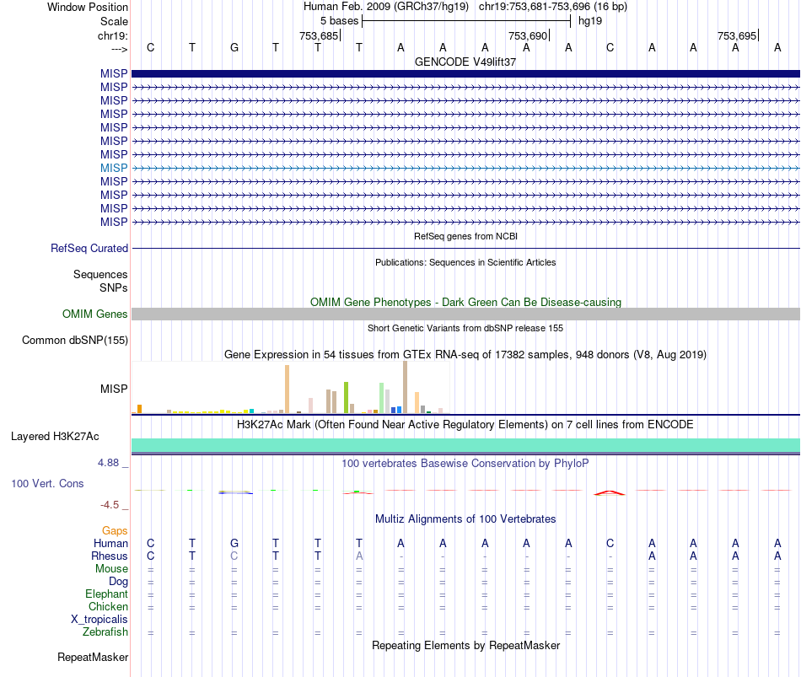Click the 753,685 ruler coordinate
This screenshot has width=801, height=677.
click(319, 35)
